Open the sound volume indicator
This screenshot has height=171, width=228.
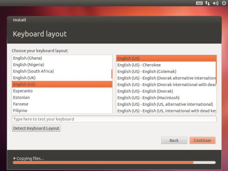coord(216,3)
